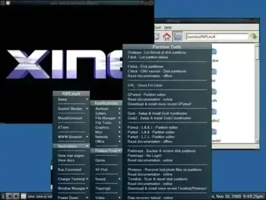This screenshot has height=200, width=266.
Task: Launch Truecrypt from Applications menu
Action: 106,188
